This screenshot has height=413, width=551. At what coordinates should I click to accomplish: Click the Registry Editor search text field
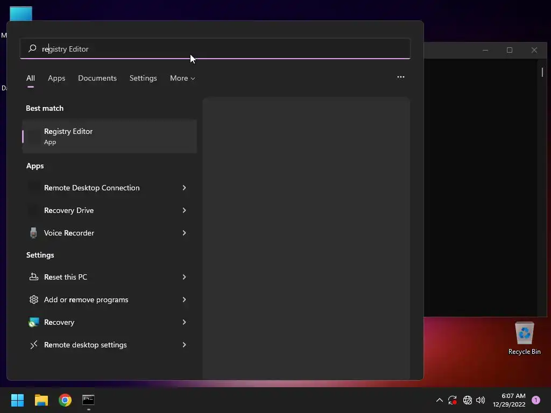[215, 49]
